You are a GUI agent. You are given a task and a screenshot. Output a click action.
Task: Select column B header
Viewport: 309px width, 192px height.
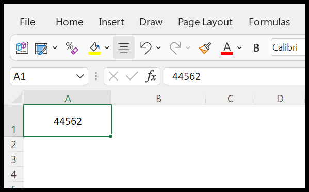coord(158,98)
